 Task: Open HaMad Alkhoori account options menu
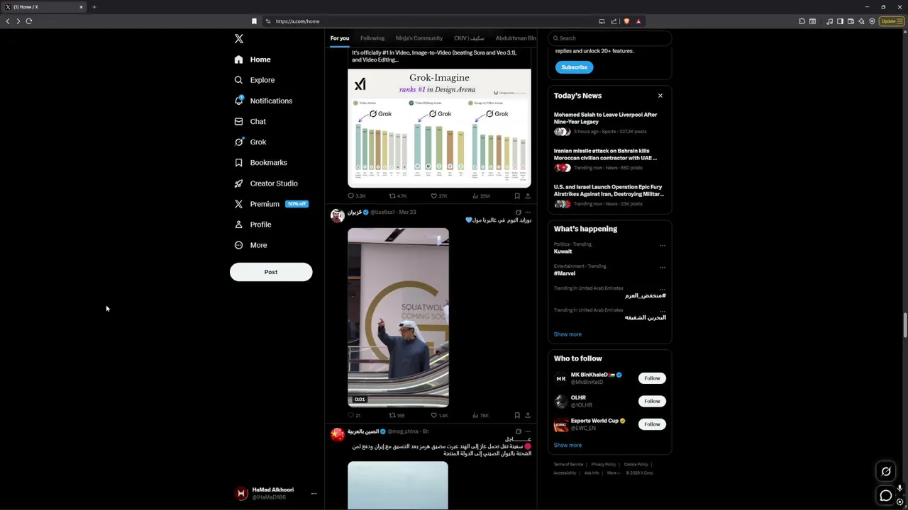[x=314, y=494]
